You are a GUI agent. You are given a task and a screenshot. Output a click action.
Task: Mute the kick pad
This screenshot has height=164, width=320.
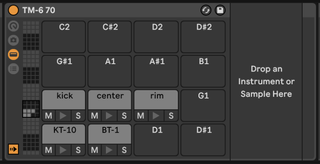point(48,116)
